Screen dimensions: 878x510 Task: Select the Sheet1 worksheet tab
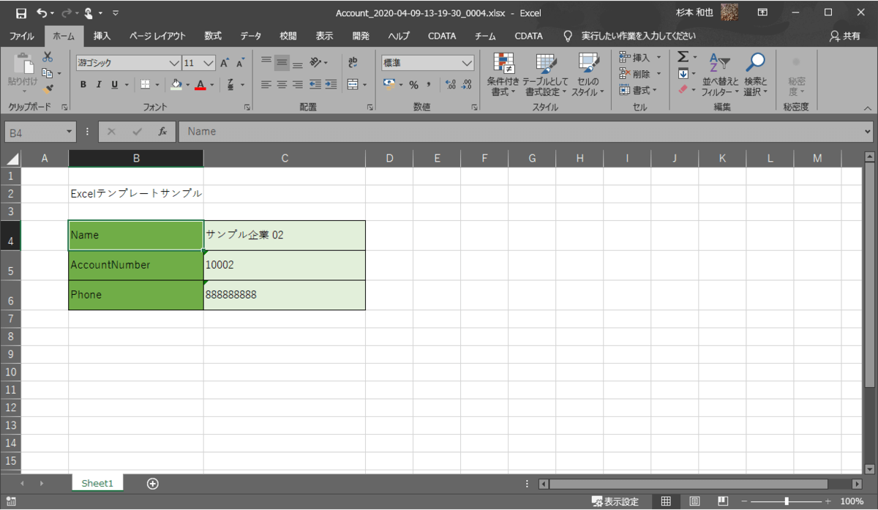[97, 484]
